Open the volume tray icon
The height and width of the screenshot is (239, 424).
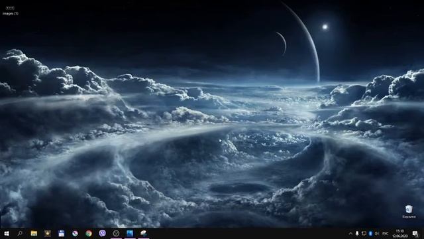point(377,234)
